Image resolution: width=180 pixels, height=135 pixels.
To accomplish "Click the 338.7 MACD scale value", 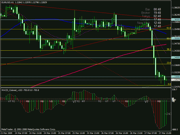I will pyautogui.click(x=174, y=90).
